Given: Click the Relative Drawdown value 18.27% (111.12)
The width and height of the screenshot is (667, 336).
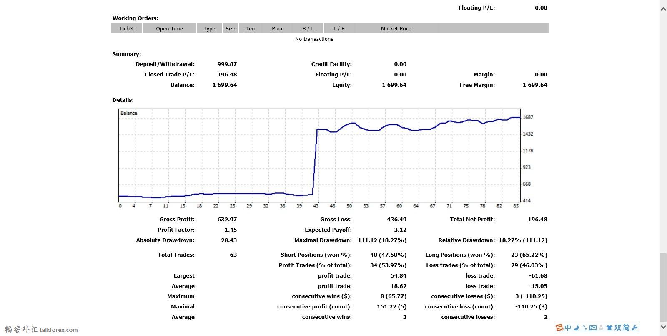Looking at the screenshot, I should click(x=523, y=240).
